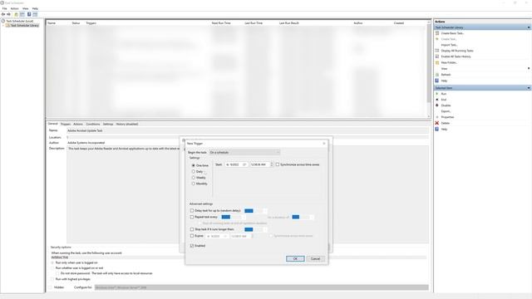Image resolution: width=532 pixels, height=299 pixels.
Task: Click the Show/Hide Console Tree toolbar icon
Action: (x=22, y=14)
